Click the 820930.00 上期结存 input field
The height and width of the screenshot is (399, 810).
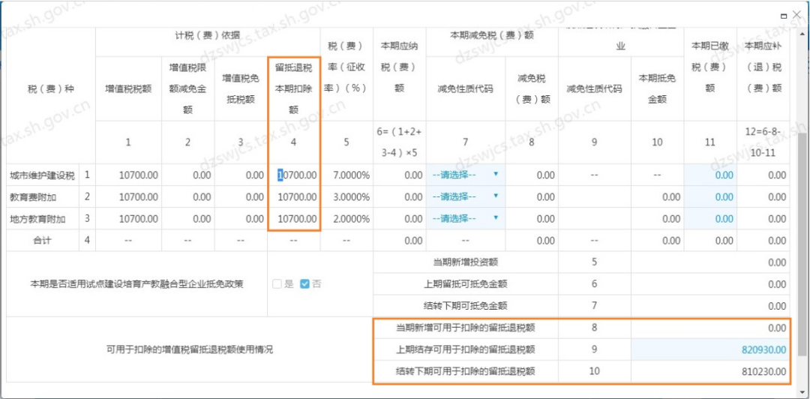coord(710,350)
